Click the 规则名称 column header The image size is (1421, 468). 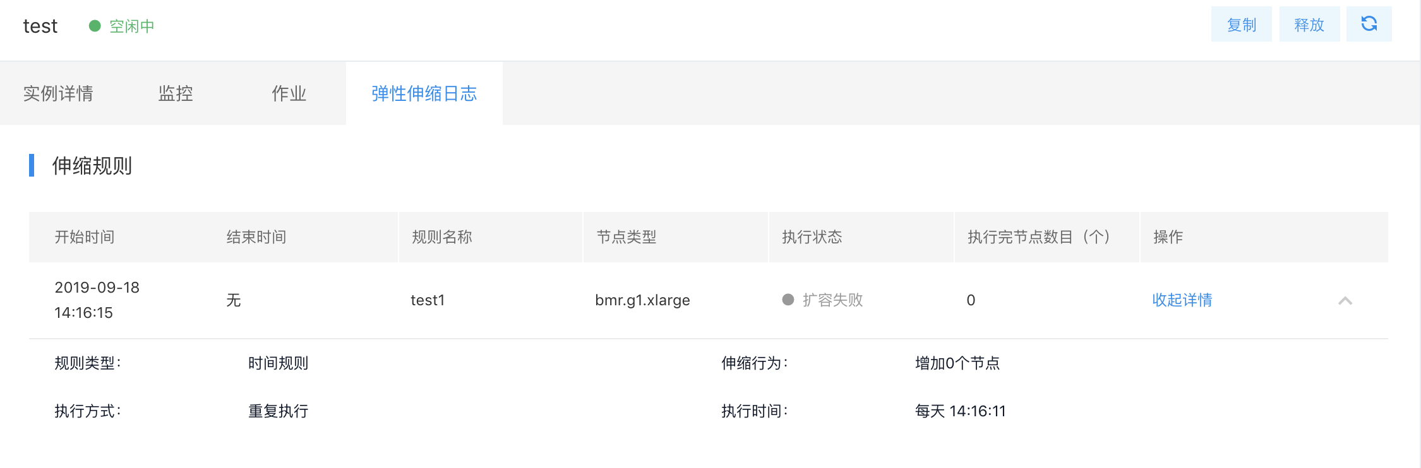point(441,237)
